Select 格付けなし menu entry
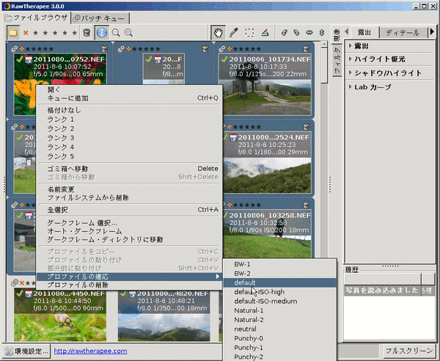This screenshot has width=440, height=361. (x=129, y=110)
